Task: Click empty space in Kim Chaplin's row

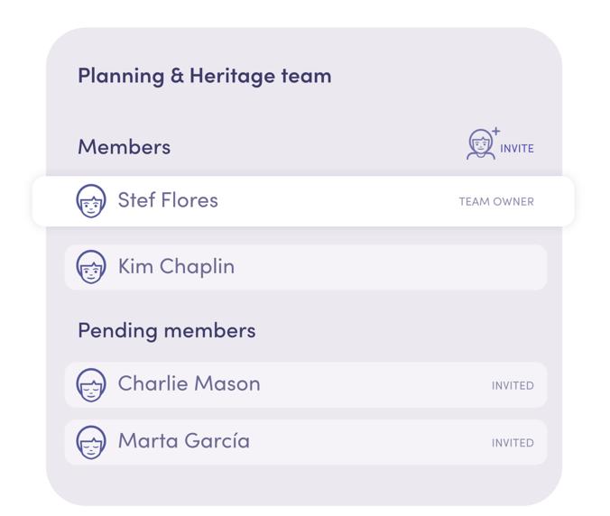Action: click(x=388, y=267)
